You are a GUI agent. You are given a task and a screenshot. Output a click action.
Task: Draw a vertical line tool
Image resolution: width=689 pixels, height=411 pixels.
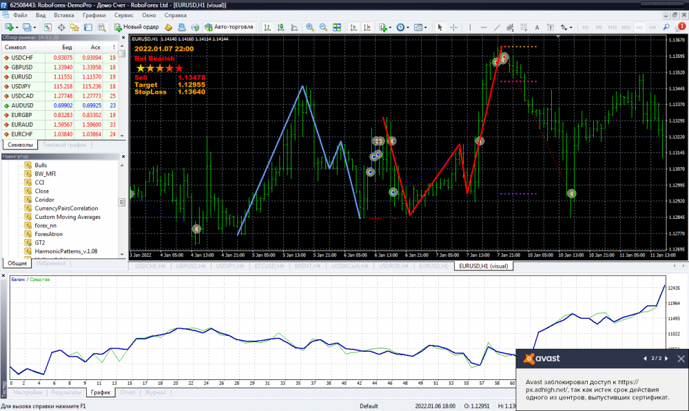pos(470,28)
